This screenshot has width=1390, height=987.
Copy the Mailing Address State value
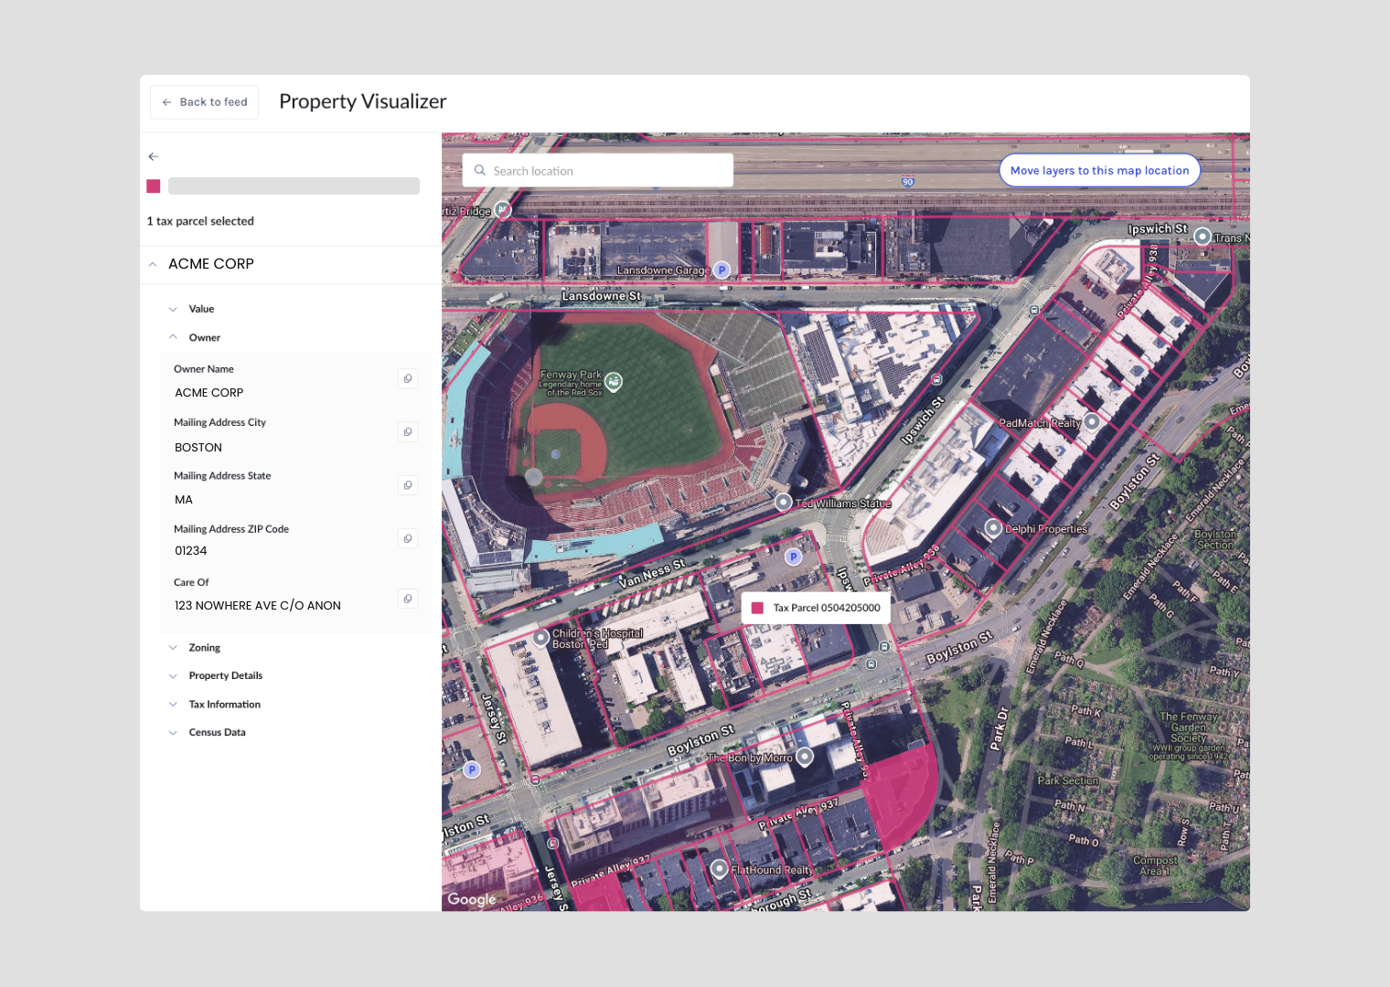click(408, 485)
